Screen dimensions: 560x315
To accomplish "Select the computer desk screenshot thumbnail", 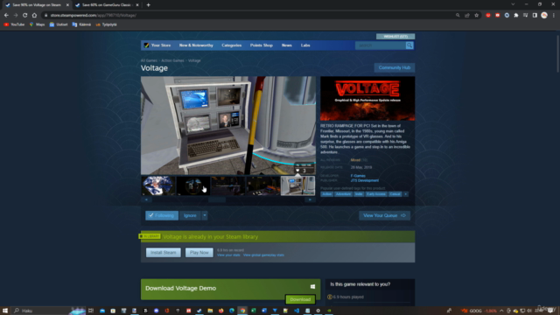I will [x=297, y=185].
